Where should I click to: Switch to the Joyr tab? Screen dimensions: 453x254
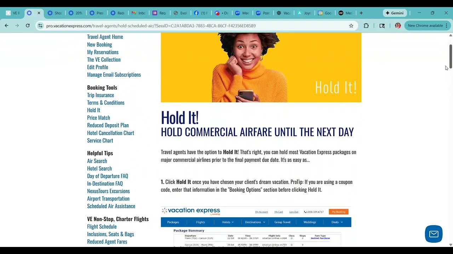tap(304, 13)
